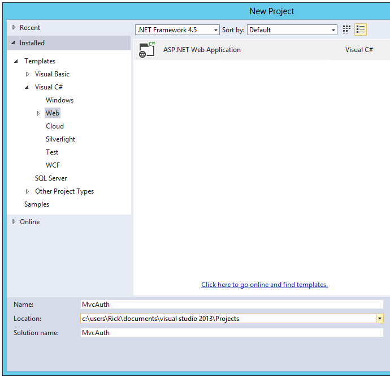Screen dimensions: 390x377
Task: Select the Silverlight template category
Action: coord(60,139)
